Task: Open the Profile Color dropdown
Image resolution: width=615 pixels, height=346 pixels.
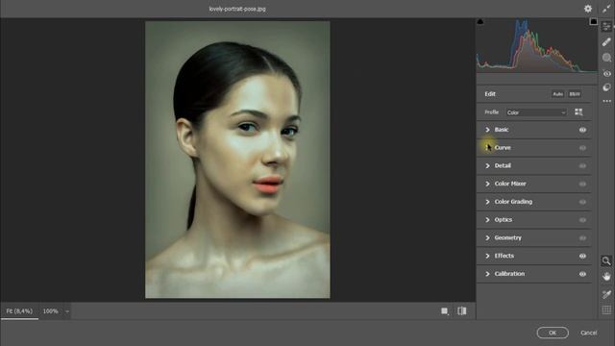Action: point(536,112)
